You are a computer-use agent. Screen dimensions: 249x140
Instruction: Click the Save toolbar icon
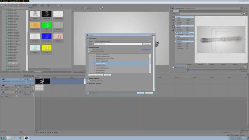(6, 5)
